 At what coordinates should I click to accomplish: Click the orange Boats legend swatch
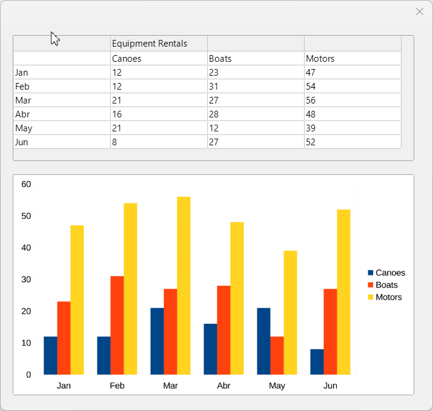371,285
